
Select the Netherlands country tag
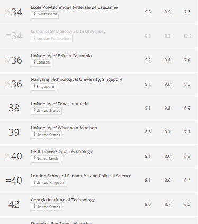(x=46, y=159)
